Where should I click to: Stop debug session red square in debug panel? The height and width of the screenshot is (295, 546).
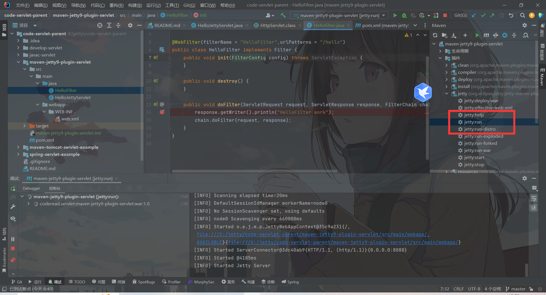pyautogui.click(x=13, y=248)
